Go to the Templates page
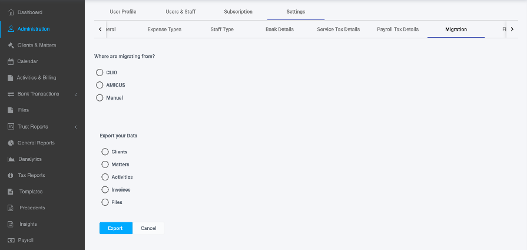Image resolution: width=527 pixels, height=250 pixels. tap(31, 192)
